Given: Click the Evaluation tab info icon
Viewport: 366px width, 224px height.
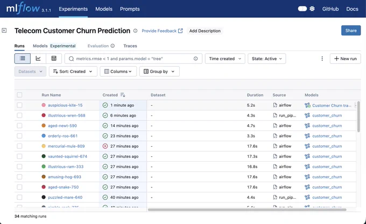Looking at the screenshot, I should point(112,46).
